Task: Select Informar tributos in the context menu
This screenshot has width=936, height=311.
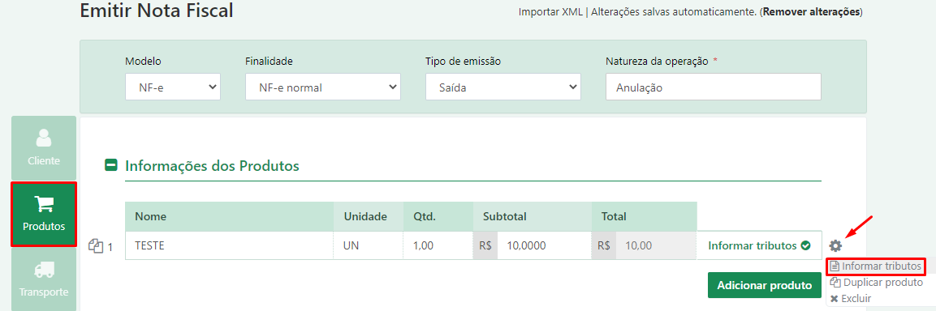Action: point(876,266)
